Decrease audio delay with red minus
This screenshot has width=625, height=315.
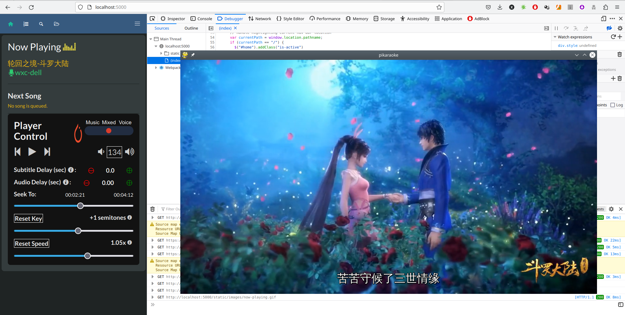tap(87, 183)
